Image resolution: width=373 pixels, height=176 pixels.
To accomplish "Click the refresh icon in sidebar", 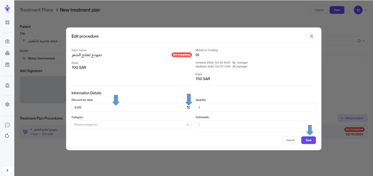I will (7, 136).
